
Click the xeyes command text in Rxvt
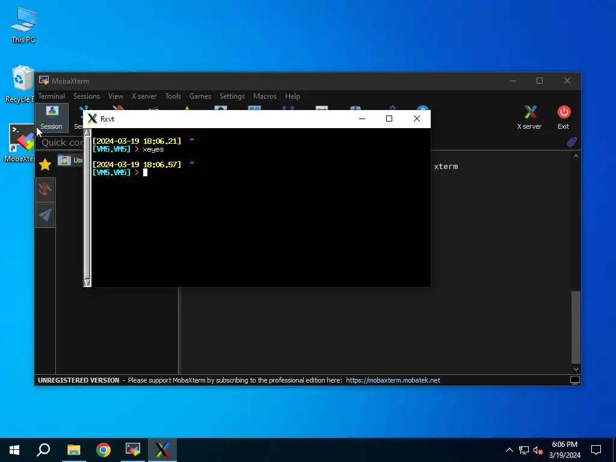tap(153, 150)
